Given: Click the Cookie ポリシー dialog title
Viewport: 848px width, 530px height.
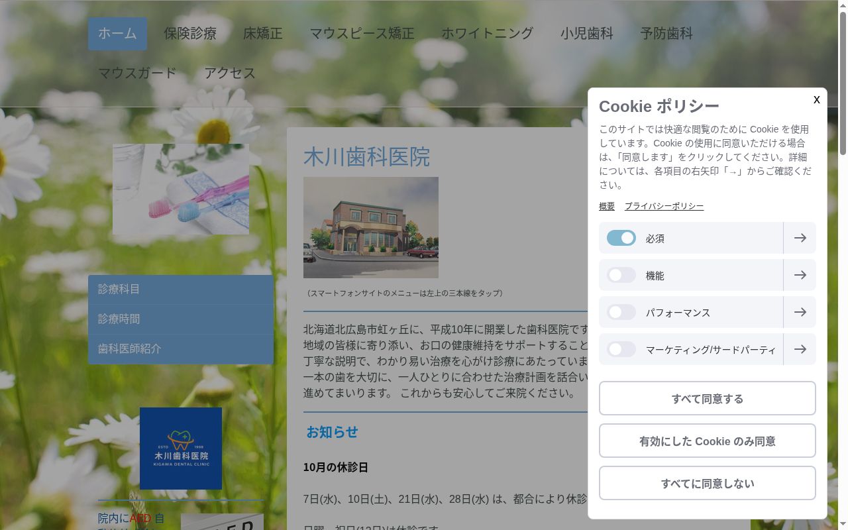Looking at the screenshot, I should (659, 106).
